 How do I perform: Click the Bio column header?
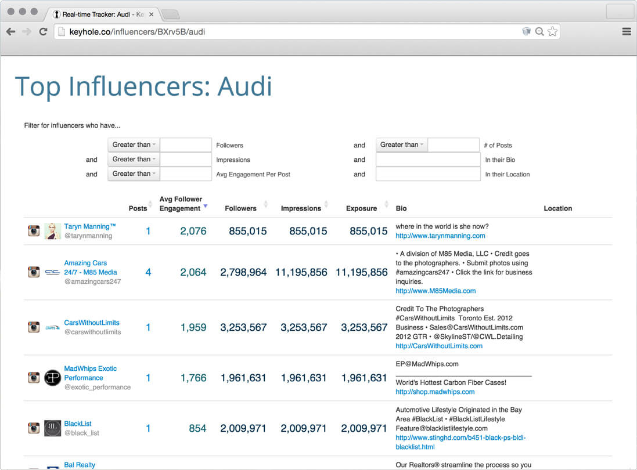click(x=401, y=208)
